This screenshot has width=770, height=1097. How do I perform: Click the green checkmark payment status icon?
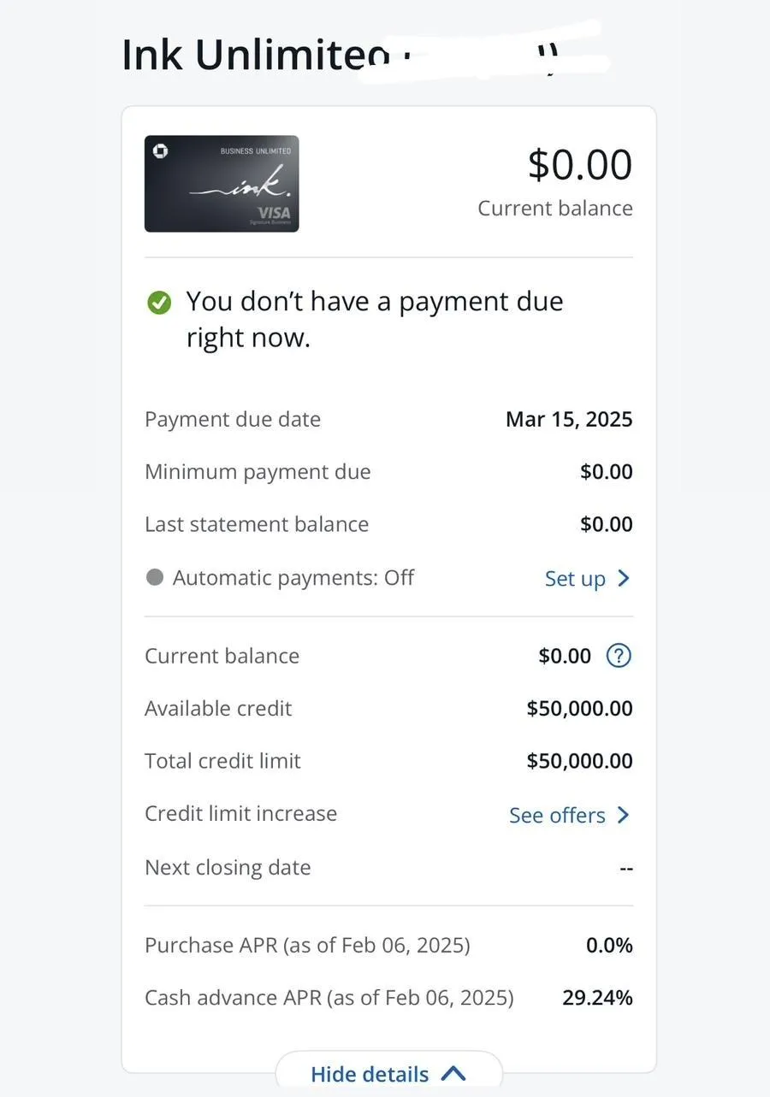[159, 303]
